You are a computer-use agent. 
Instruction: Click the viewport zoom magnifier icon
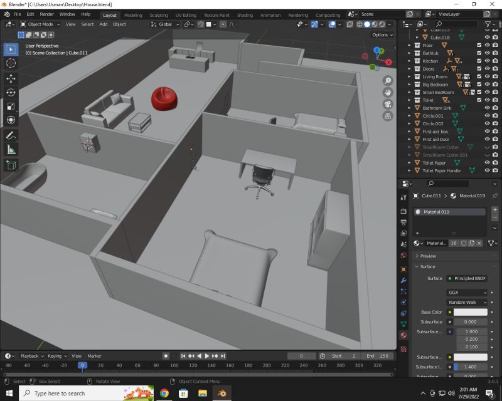[x=388, y=81]
